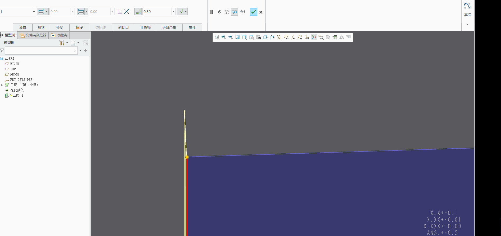
Task: Click the Zoom In magnifier icon
Action: click(x=224, y=37)
